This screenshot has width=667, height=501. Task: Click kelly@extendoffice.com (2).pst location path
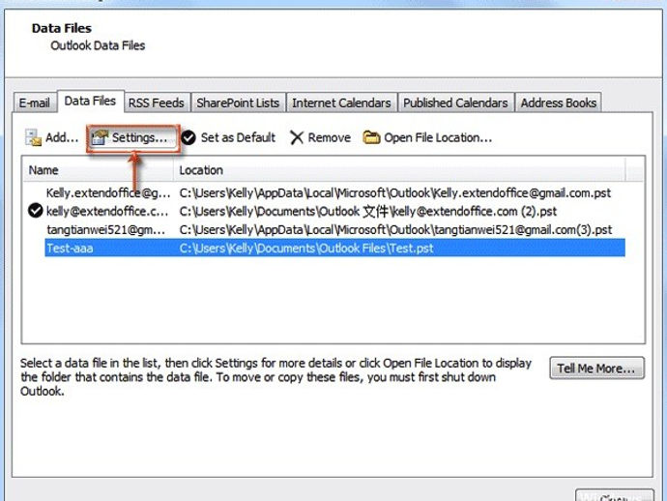(x=368, y=211)
